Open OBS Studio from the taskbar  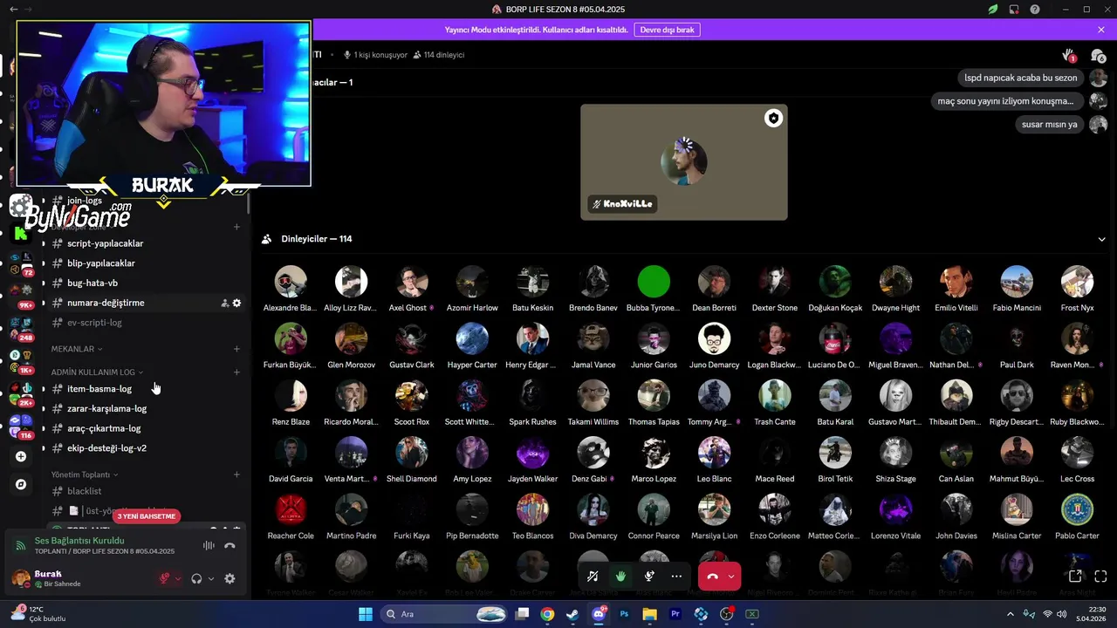[727, 614]
